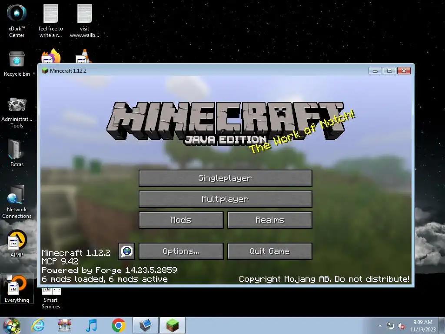Click the yellow 'The Work of Notch!' splash
The height and width of the screenshot is (334, 445).
[302, 132]
